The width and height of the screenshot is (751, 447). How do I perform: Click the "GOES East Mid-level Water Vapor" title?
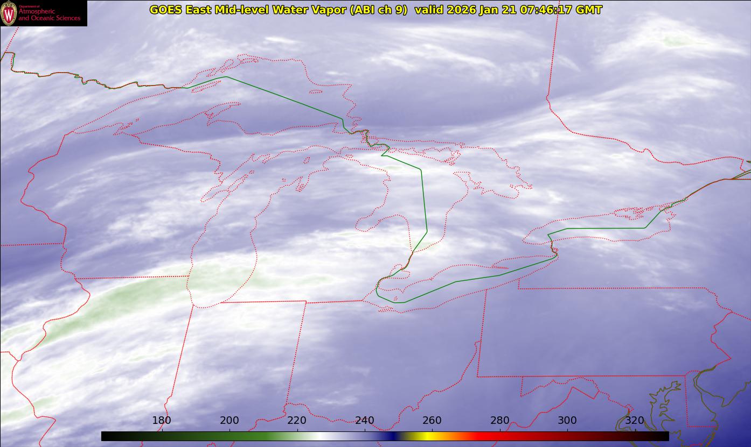click(x=279, y=10)
